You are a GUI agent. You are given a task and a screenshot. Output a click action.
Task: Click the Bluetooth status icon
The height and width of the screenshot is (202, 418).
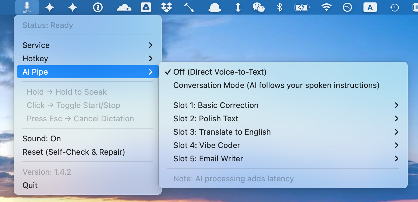click(x=280, y=8)
